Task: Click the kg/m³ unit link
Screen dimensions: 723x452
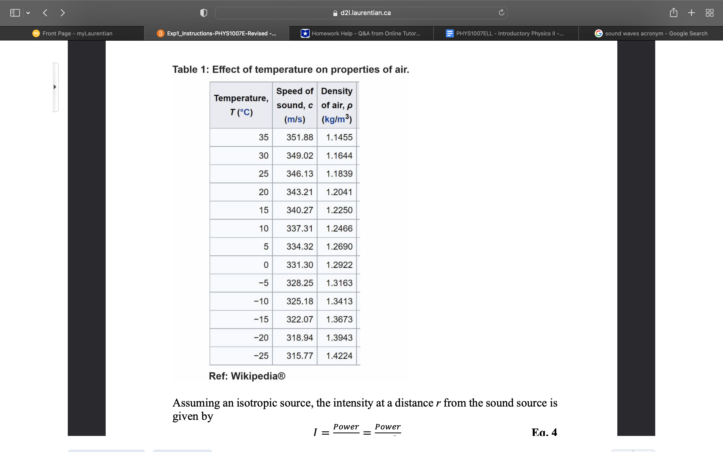Action: [x=336, y=119]
